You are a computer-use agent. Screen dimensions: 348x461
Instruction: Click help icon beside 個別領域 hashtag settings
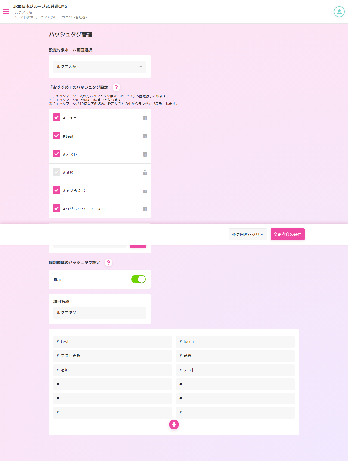108,263
